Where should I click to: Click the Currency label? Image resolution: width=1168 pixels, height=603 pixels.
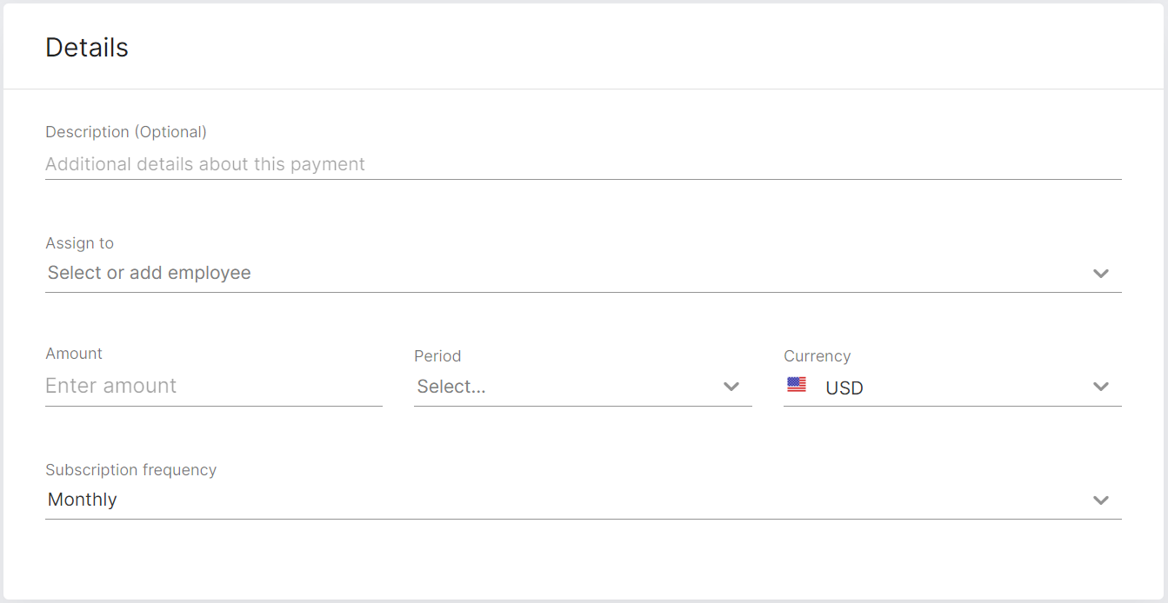click(x=817, y=356)
